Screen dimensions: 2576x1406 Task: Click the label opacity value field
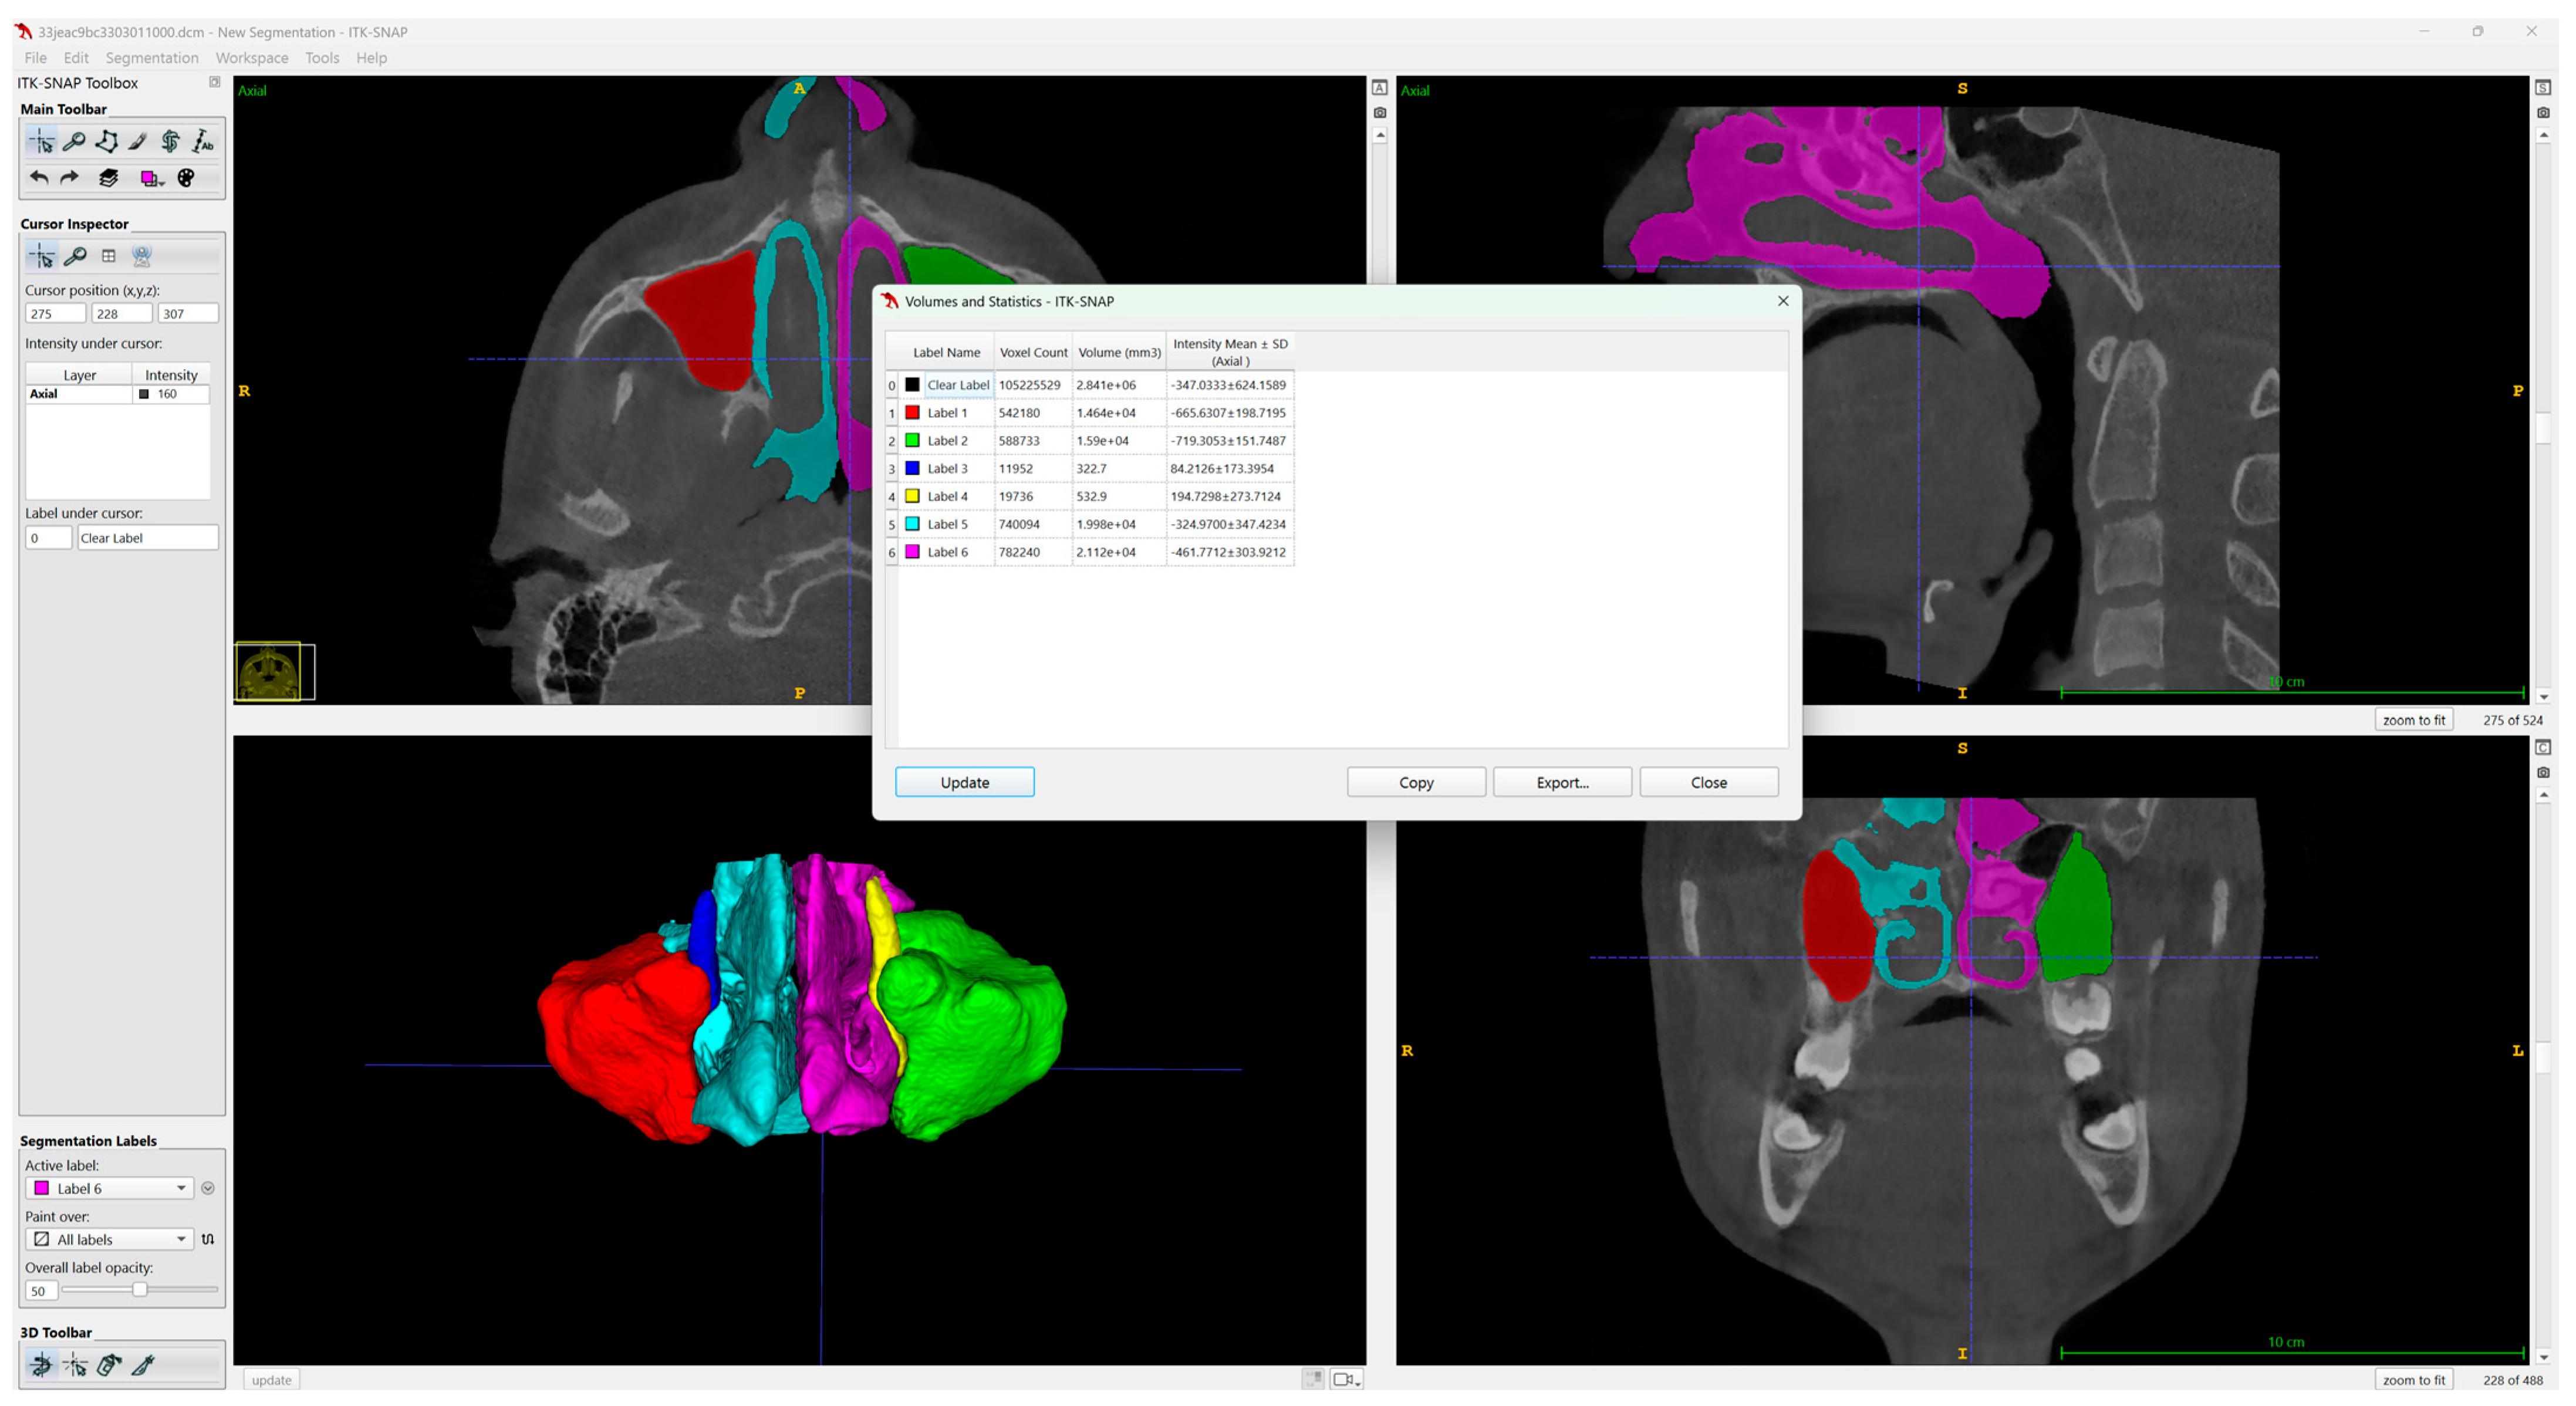41,1291
